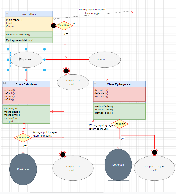Viewport: 176px width, 194px height.
Task: Click 'yes' label below Pythagorean Condition
Action: 123,139
